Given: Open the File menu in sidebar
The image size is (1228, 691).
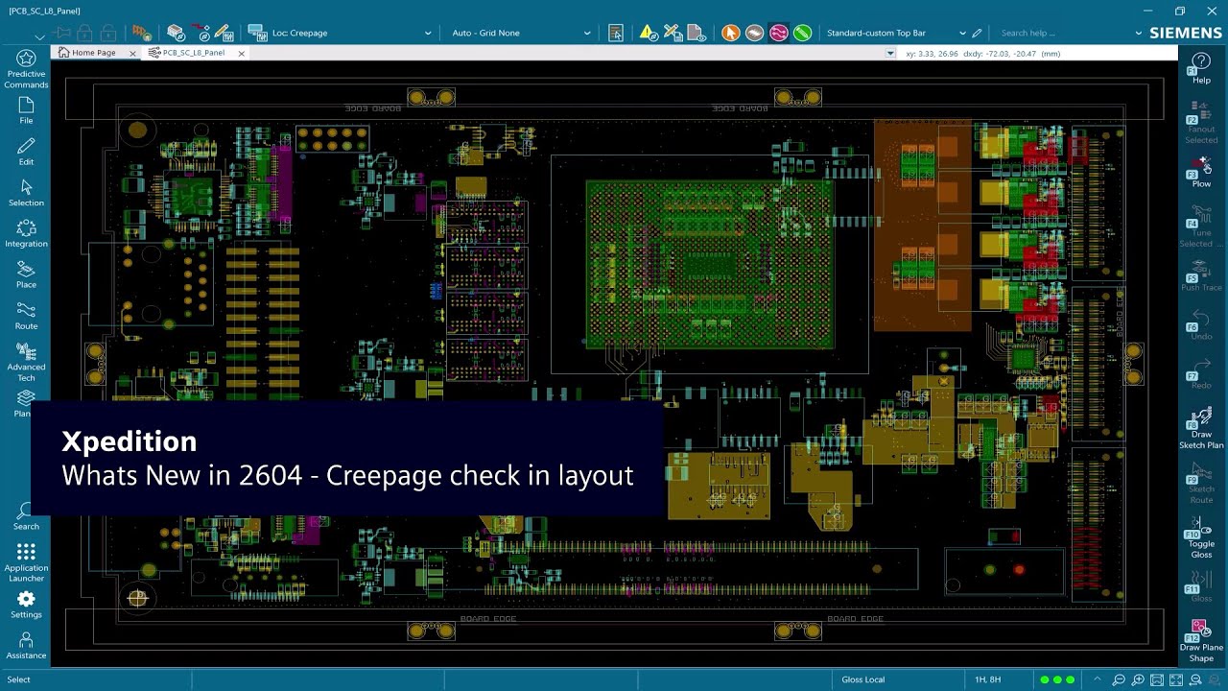Looking at the screenshot, I should (26, 110).
